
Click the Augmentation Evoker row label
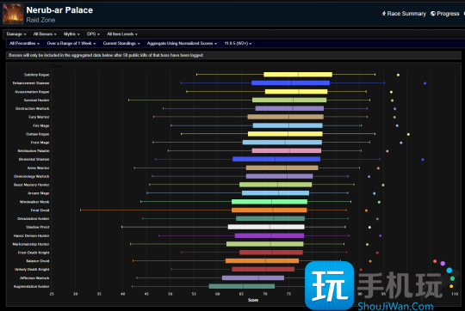coord(32,286)
